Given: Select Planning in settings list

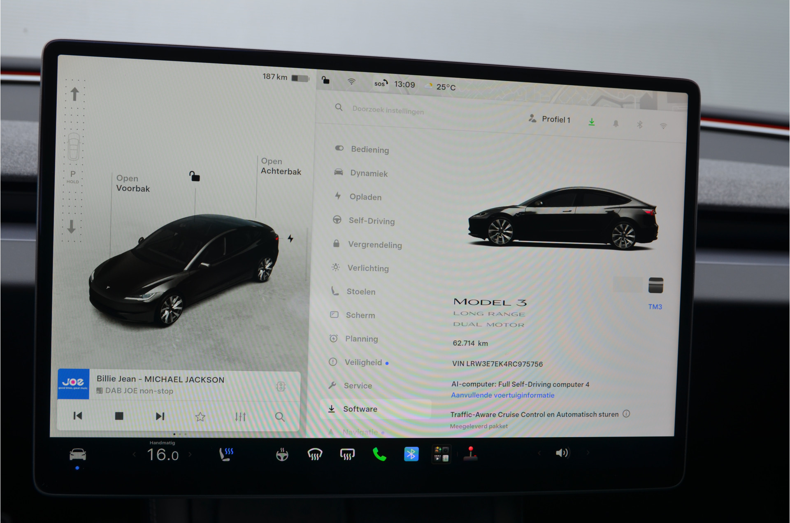Looking at the screenshot, I should 353,339.
